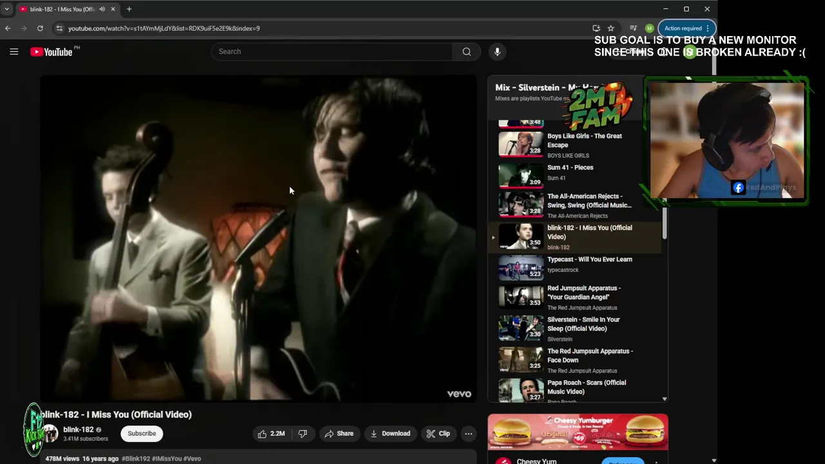
Task: Open the Chrome profile avatar
Action: click(x=649, y=28)
